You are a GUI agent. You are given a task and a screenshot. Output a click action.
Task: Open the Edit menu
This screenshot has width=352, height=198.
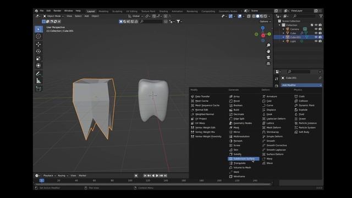(48, 11)
